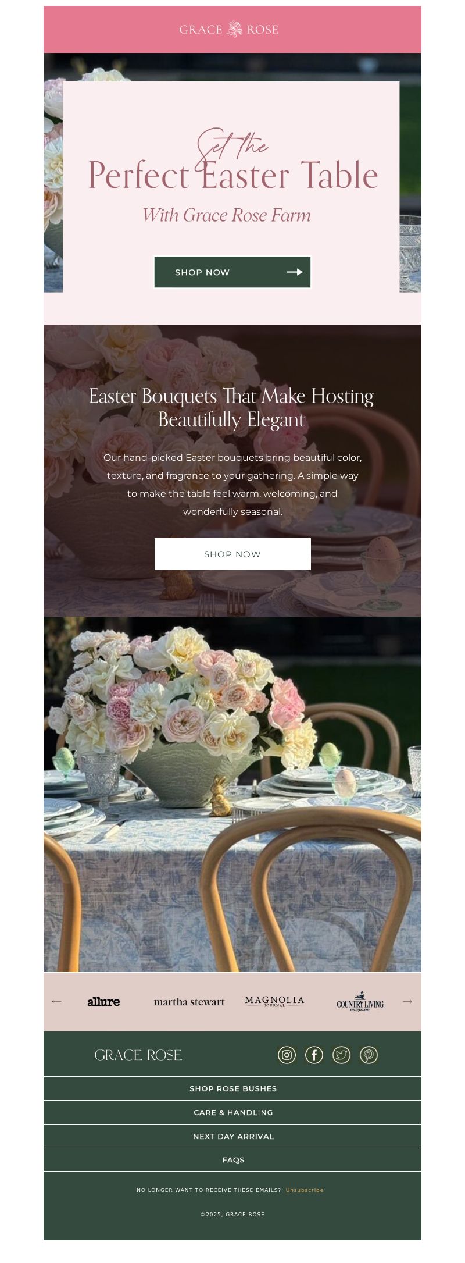Open the Pinterest icon in footer
The width and height of the screenshot is (465, 1263).
coord(369,1055)
